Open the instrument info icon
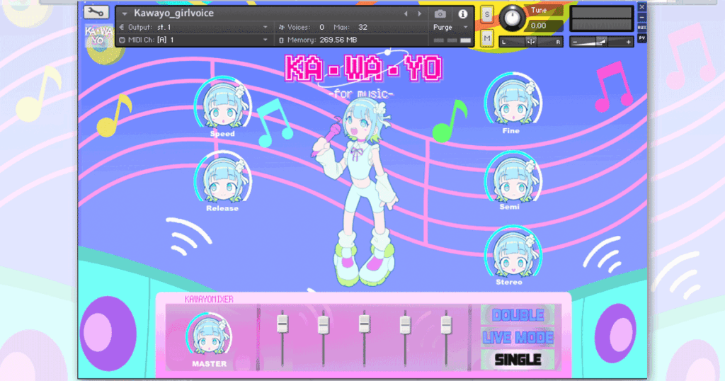Viewport: 725px width, 381px height. pyautogui.click(x=462, y=14)
